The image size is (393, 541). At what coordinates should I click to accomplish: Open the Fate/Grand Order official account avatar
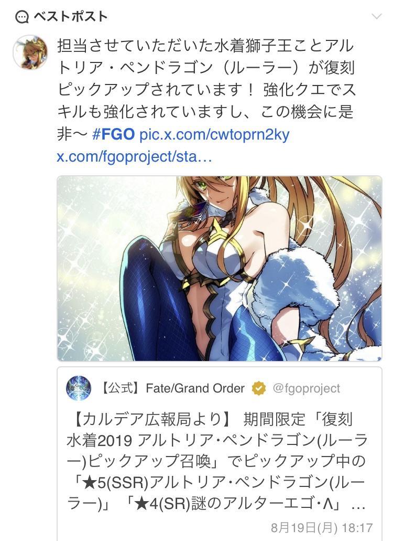[x=79, y=388]
